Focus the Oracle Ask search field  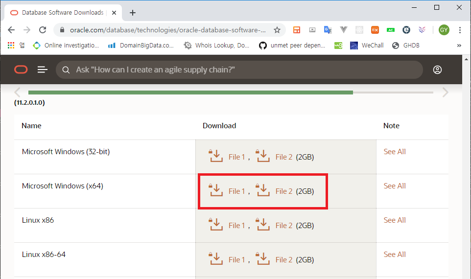tap(239, 70)
